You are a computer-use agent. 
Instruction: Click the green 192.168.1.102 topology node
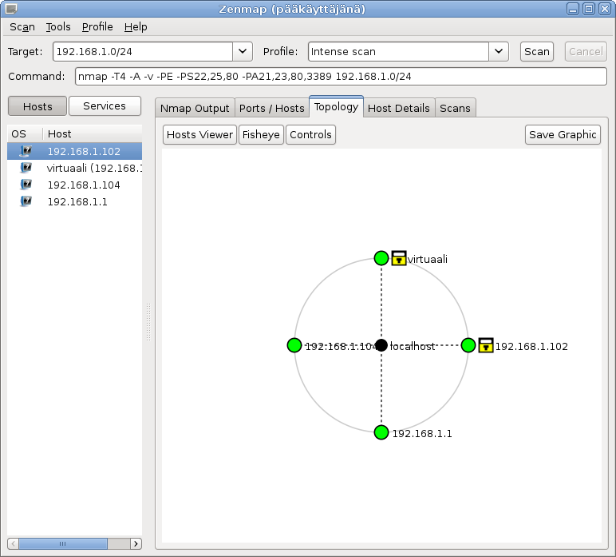468,345
